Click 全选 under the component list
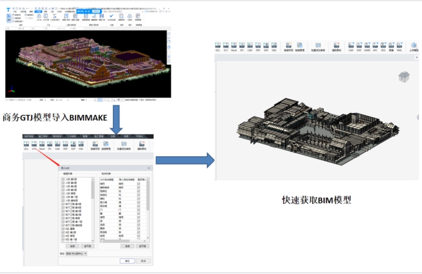Viewport: 422px width, 274px height. click(127, 246)
